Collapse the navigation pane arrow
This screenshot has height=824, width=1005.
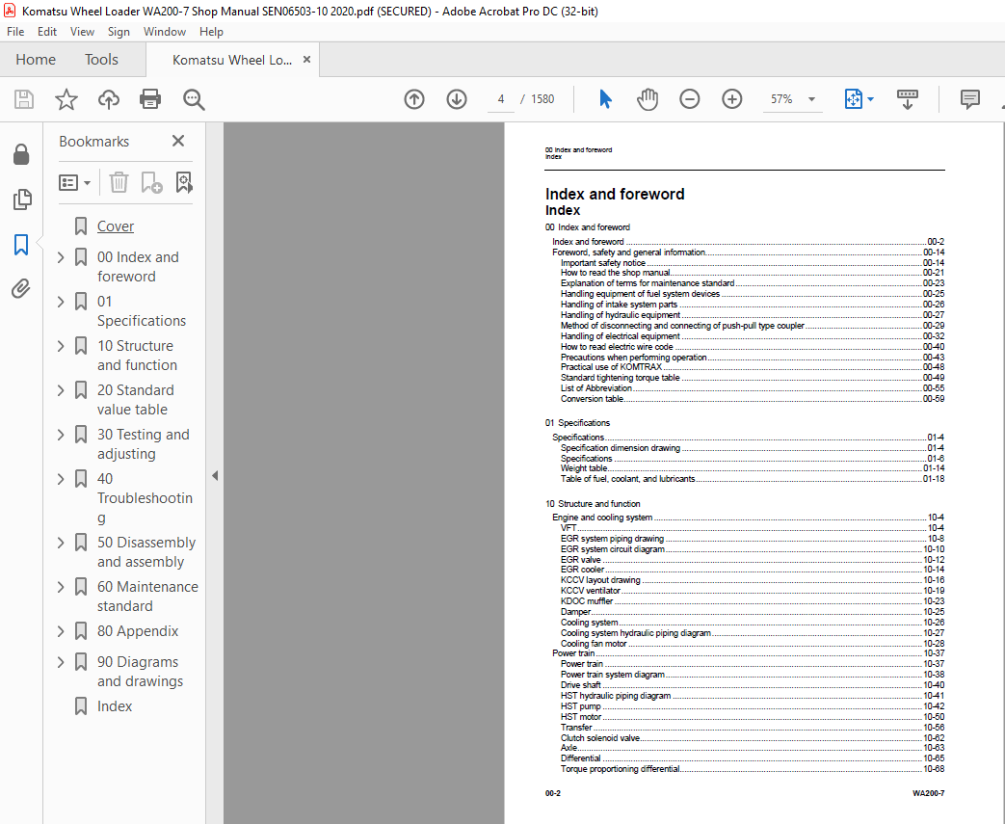[215, 476]
